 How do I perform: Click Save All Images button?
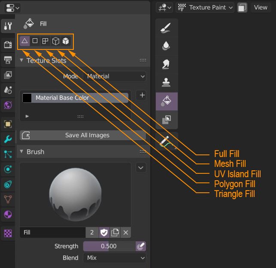[x=83, y=136]
